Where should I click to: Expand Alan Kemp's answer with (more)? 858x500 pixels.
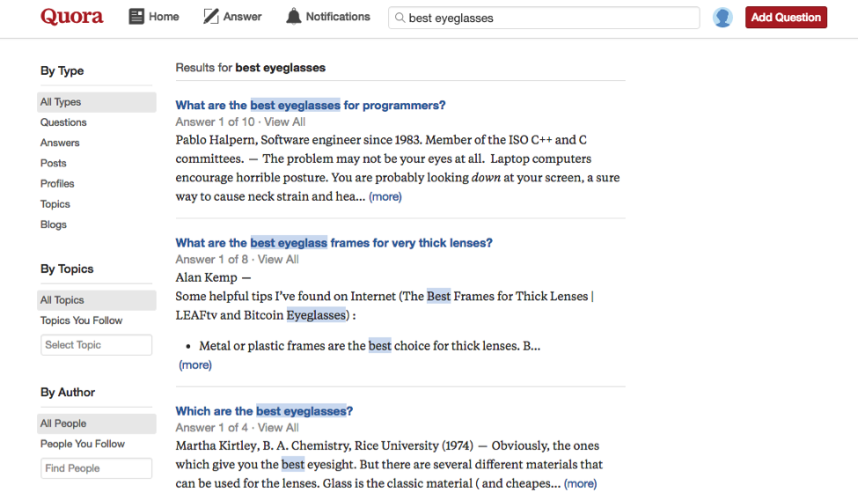coord(195,364)
